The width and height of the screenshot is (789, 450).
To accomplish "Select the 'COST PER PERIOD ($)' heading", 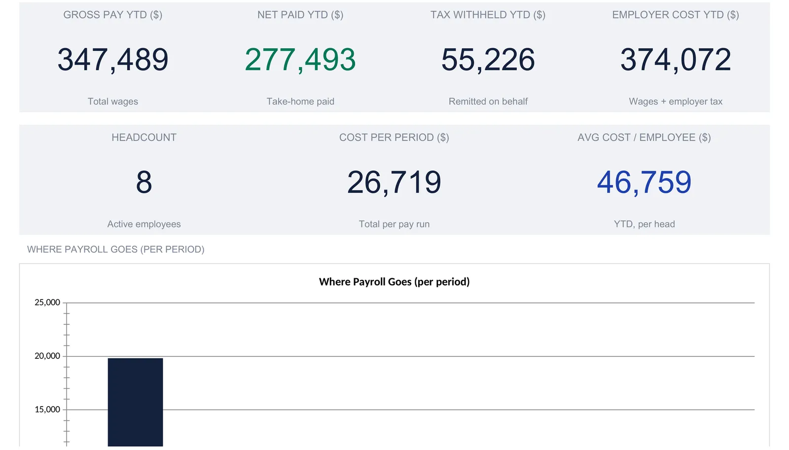I will 394,138.
